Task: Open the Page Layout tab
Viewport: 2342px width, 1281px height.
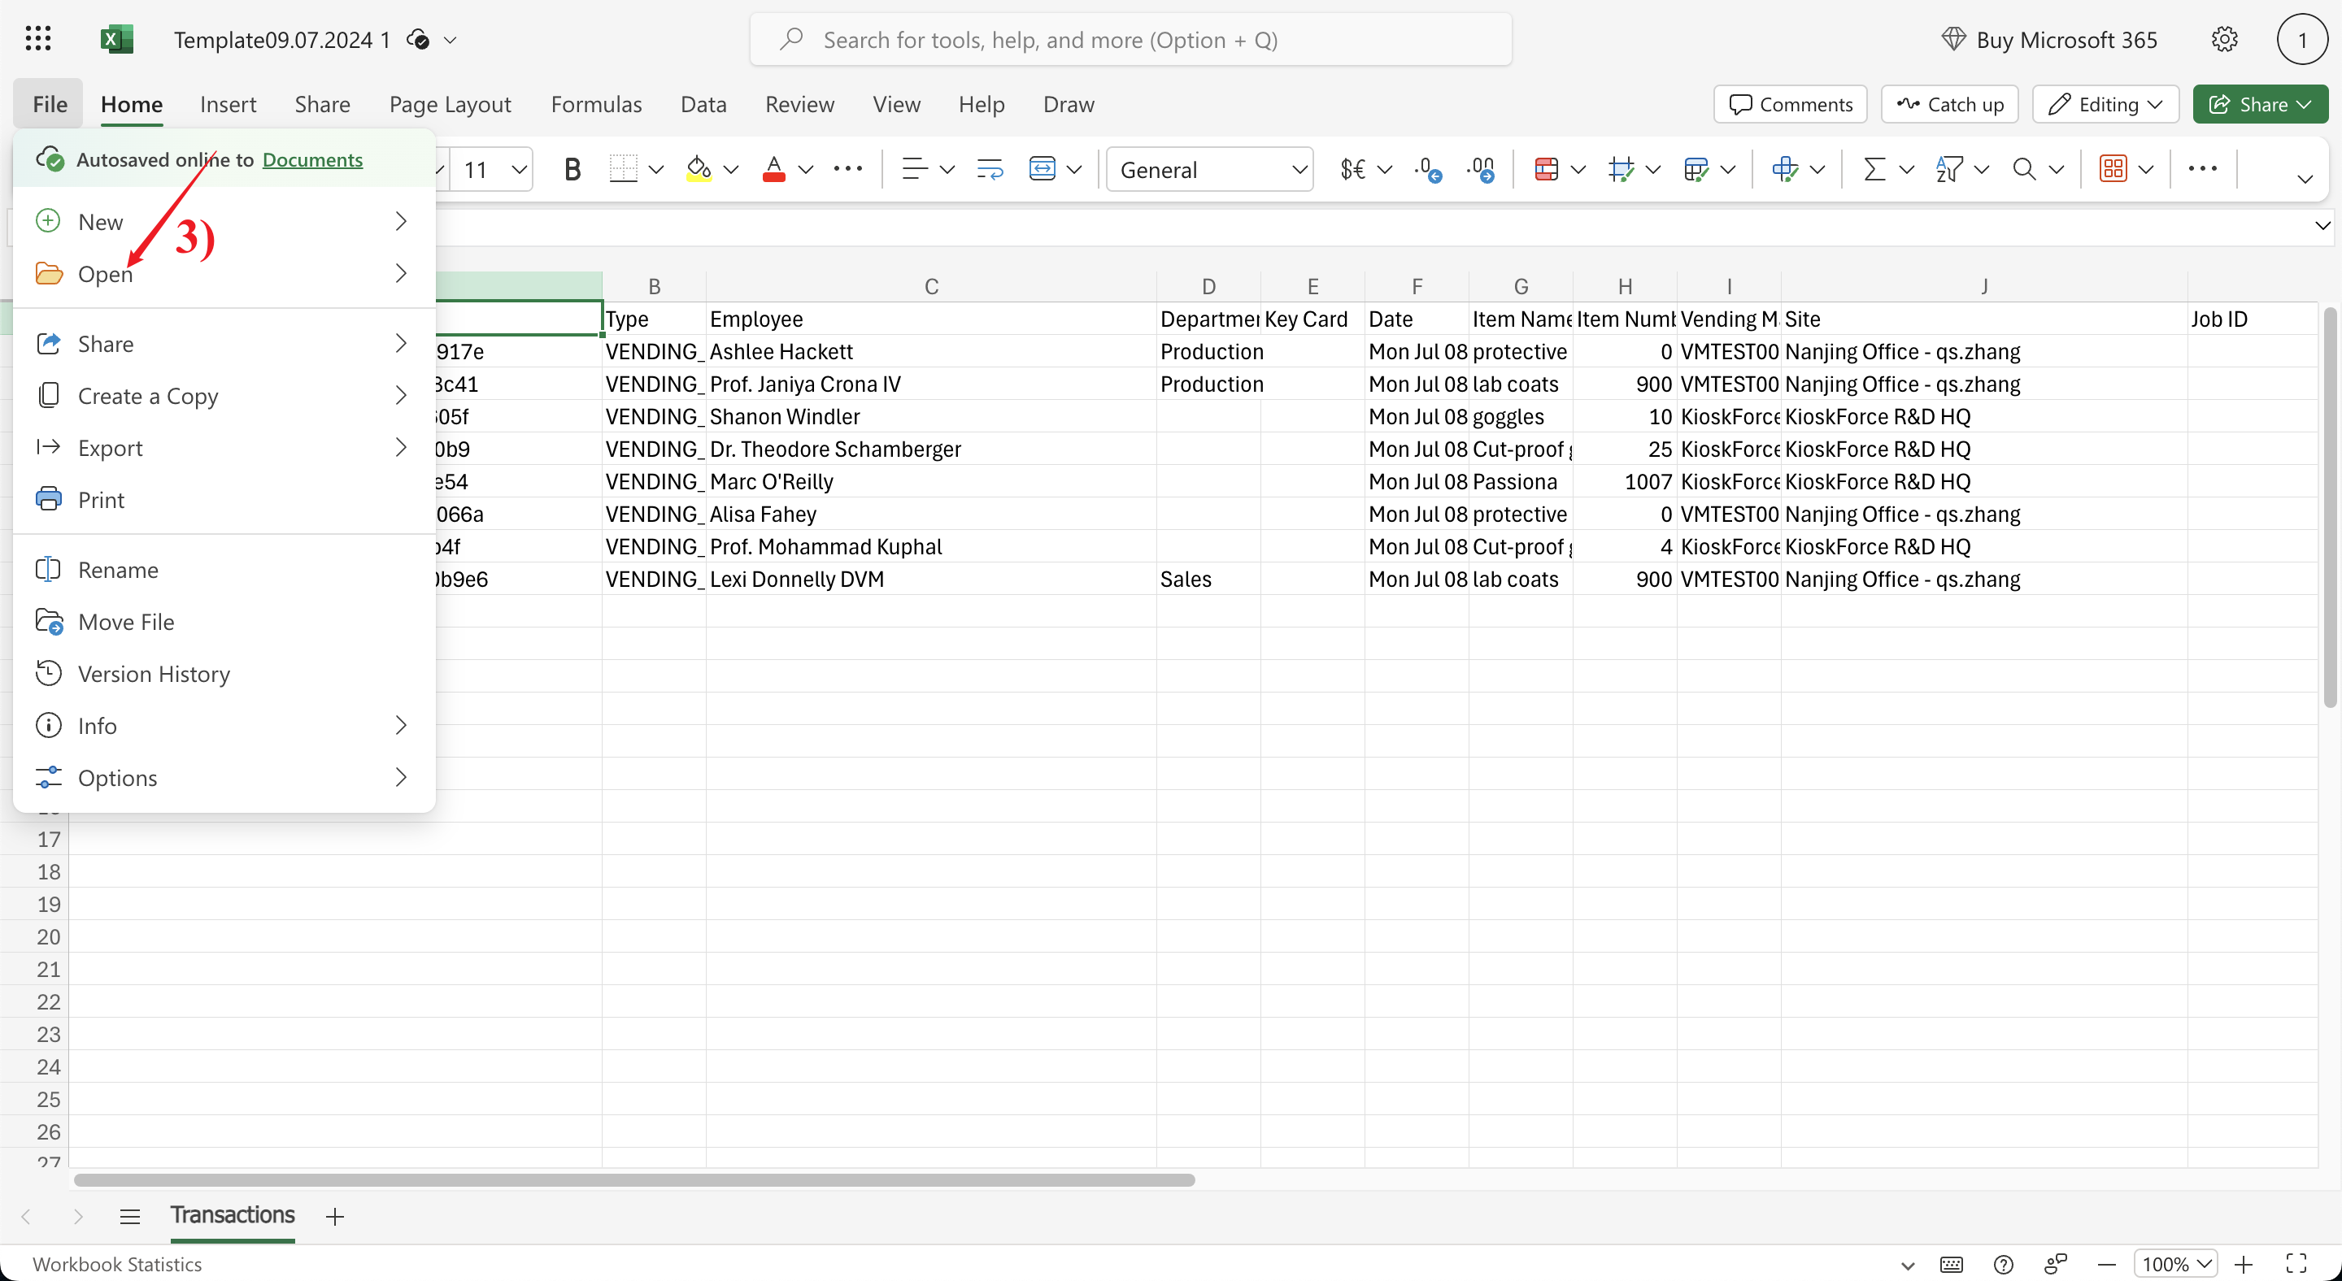Action: (x=450, y=103)
